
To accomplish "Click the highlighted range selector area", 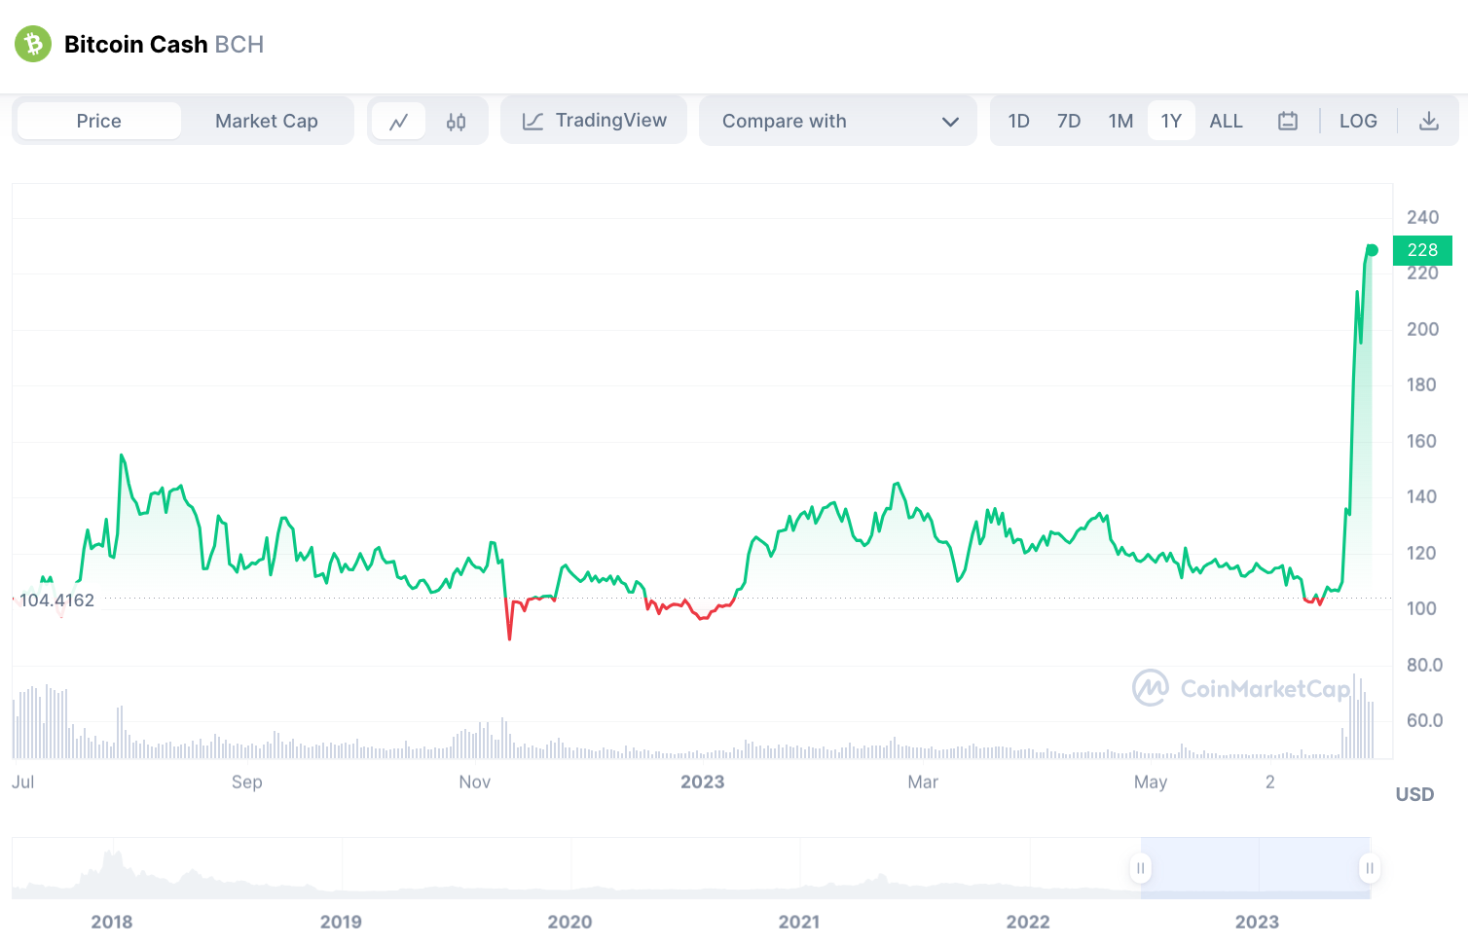I will coord(1255,867).
